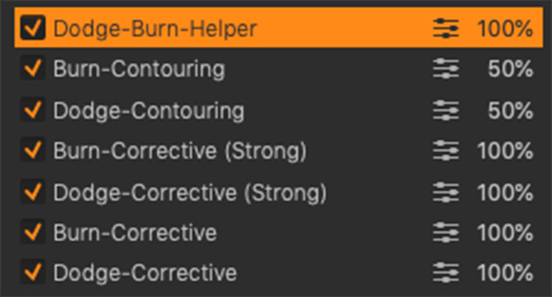Open adjustments icon for Burn-Corrective layer
The height and width of the screenshot is (297, 552).
coord(446,232)
